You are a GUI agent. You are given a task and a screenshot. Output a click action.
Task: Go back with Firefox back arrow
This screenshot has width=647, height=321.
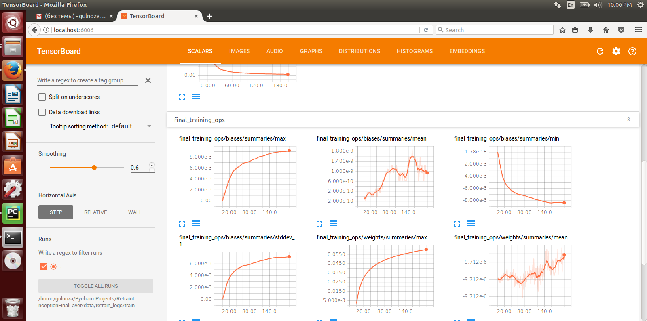[34, 30]
